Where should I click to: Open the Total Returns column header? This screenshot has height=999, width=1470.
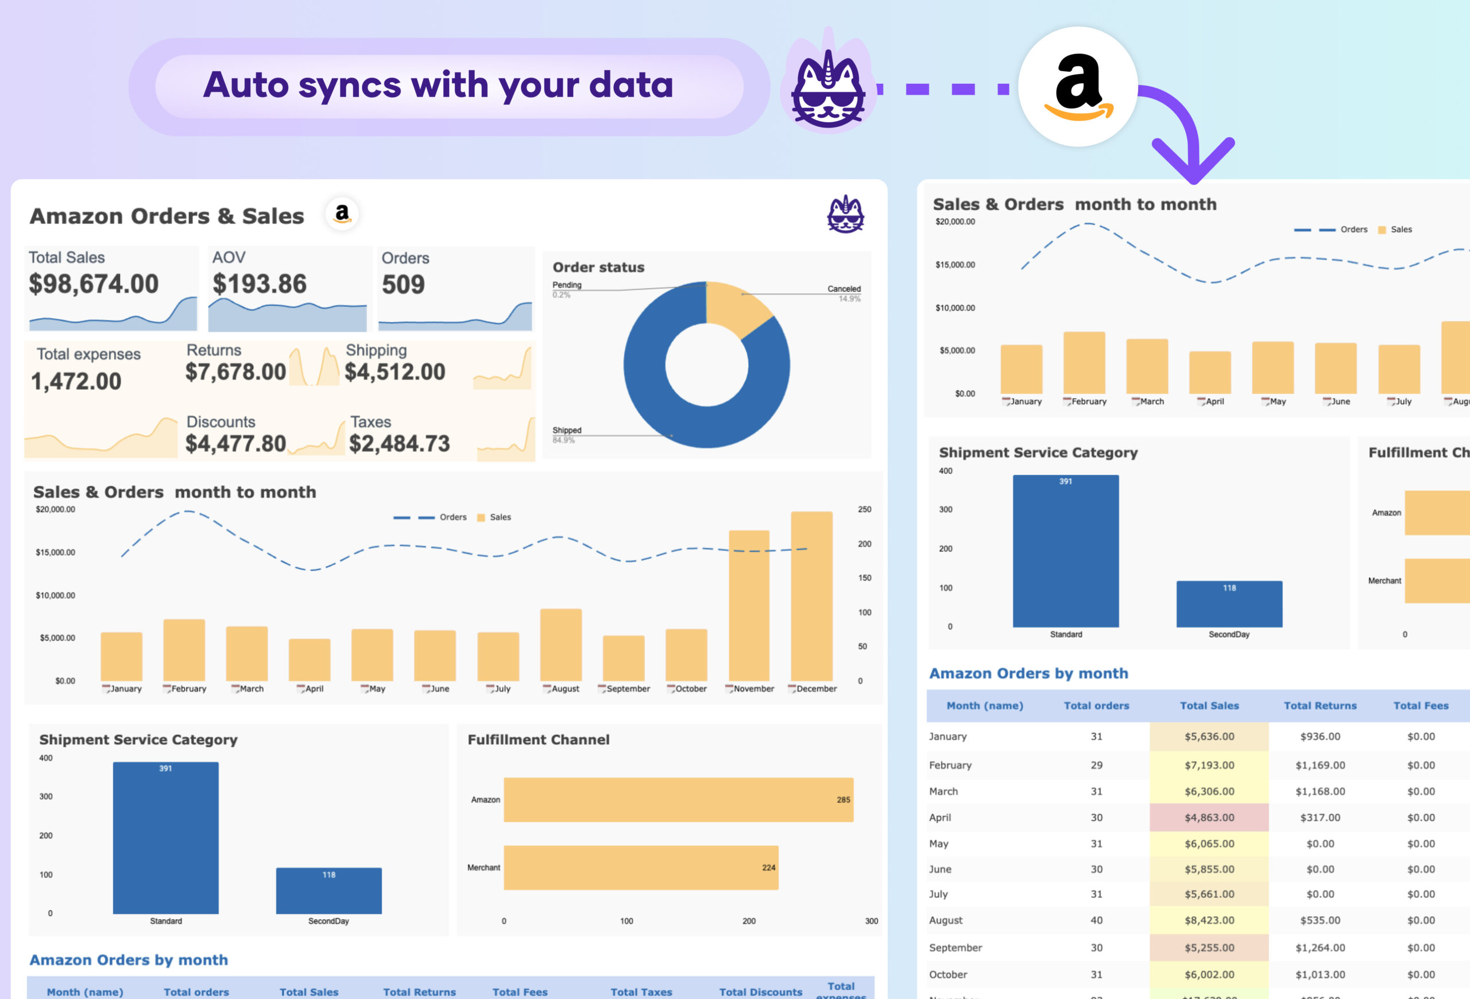pos(1320,706)
